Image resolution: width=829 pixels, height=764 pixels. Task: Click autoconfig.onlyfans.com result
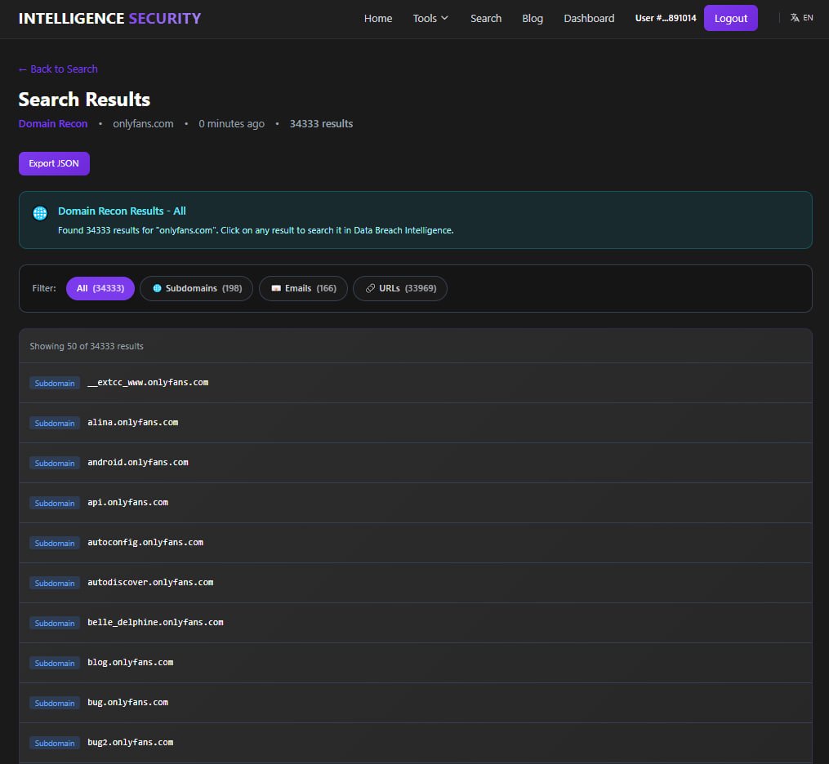click(416, 543)
